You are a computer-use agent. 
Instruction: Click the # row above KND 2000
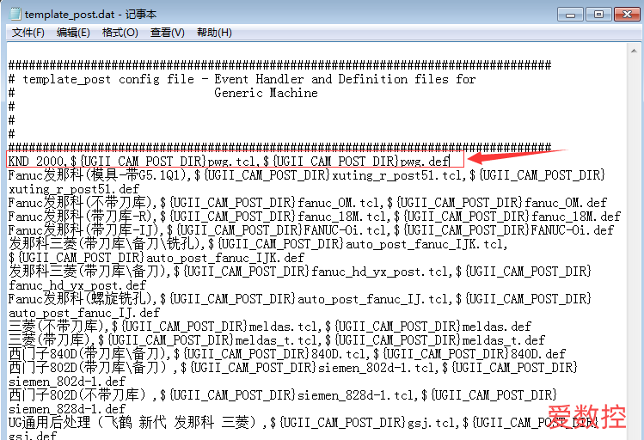[279, 147]
